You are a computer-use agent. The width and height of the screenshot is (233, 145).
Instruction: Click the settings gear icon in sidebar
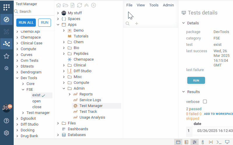tap(6, 133)
